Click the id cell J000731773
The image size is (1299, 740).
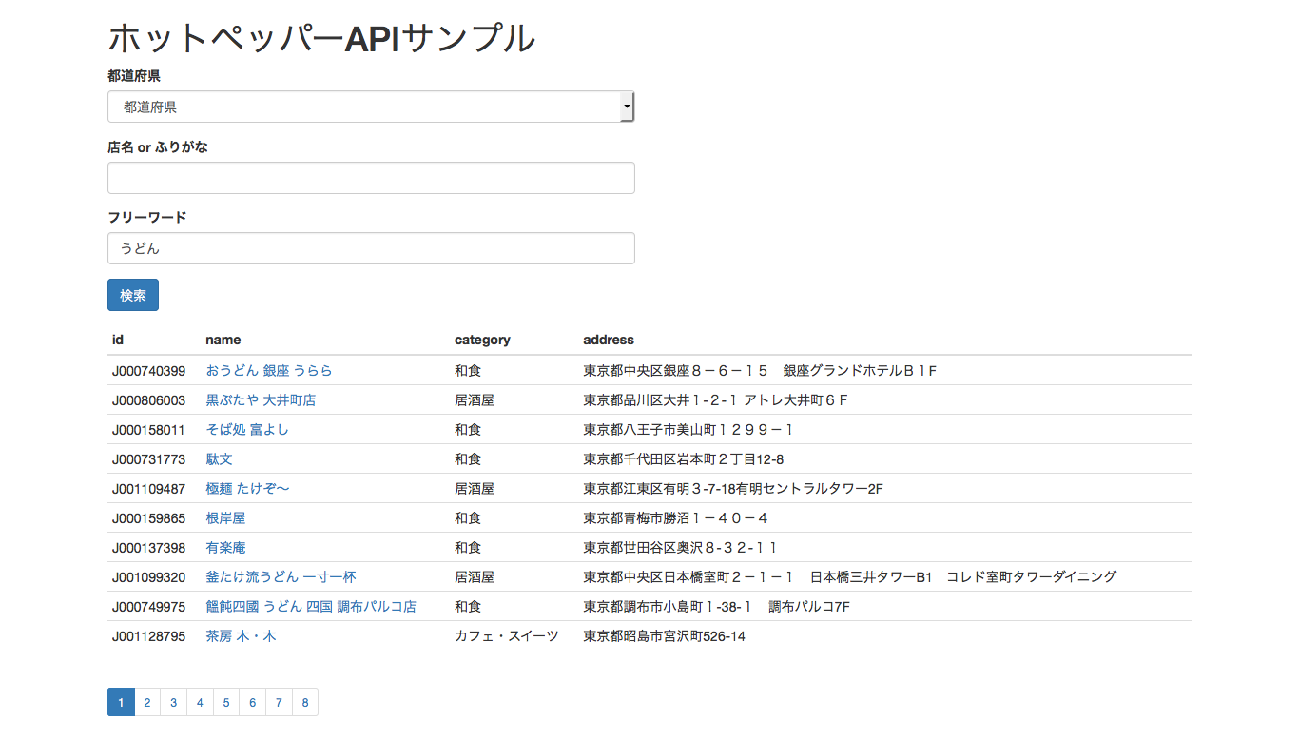tap(149, 458)
